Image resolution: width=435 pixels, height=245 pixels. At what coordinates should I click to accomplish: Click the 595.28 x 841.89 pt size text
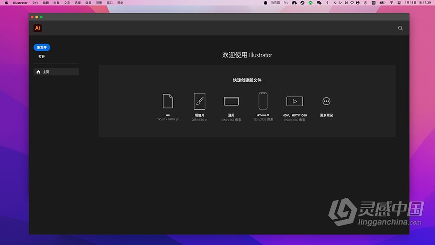[x=168, y=119]
